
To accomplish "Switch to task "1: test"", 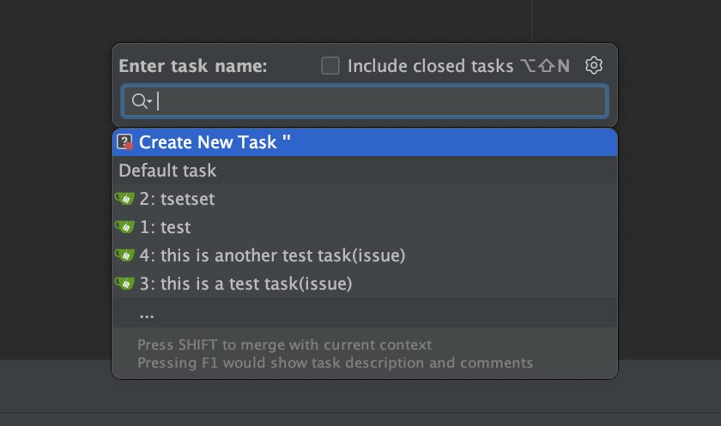I will pyautogui.click(x=166, y=227).
